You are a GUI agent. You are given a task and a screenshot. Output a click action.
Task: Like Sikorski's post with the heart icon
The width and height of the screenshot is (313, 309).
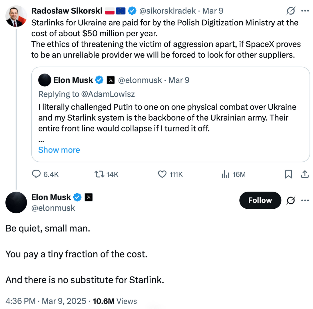[x=162, y=174]
